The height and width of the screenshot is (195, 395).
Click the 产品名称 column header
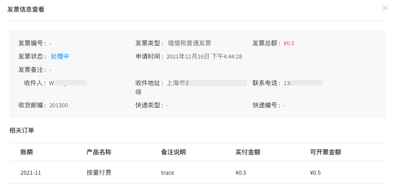(x=99, y=152)
